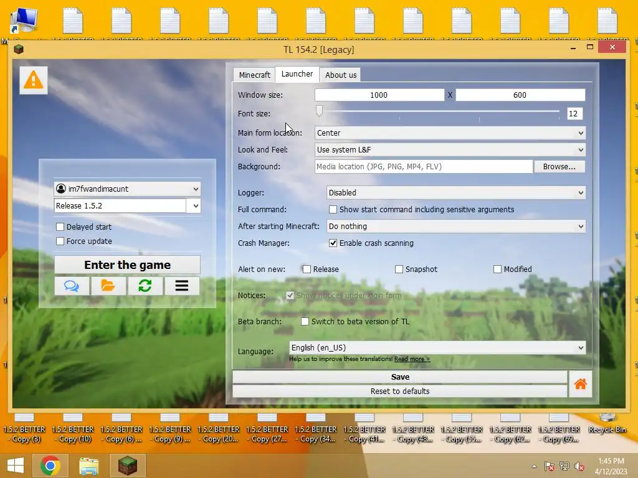Screen dimensions: 638x478
Task: Enable the Force update checkbox
Action: coord(60,241)
